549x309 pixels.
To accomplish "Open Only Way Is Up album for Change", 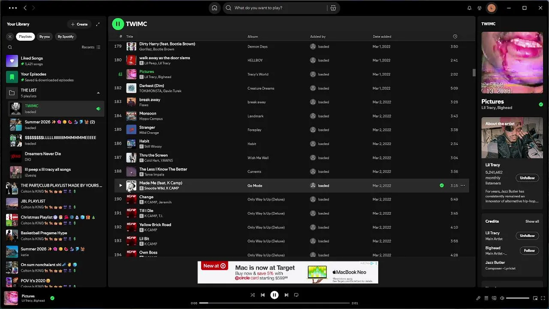I will click(x=266, y=200).
